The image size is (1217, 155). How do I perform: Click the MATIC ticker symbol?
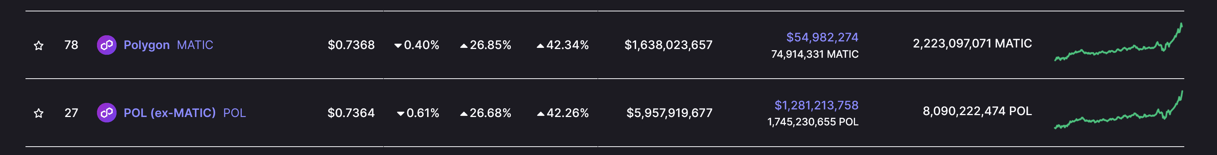(x=195, y=45)
